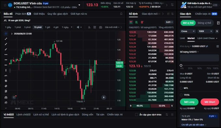221x128 pixels.
Task: Enable the MTL checkbox
Action: pyautogui.click(x=181, y=88)
